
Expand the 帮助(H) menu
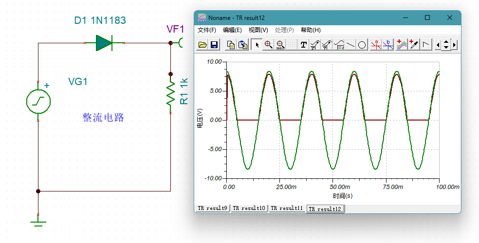pos(311,30)
